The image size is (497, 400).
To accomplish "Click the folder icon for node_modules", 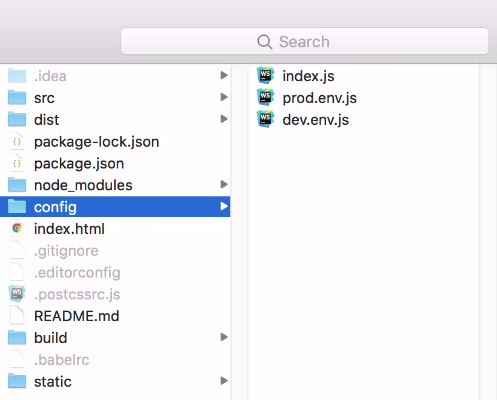I will (17, 185).
